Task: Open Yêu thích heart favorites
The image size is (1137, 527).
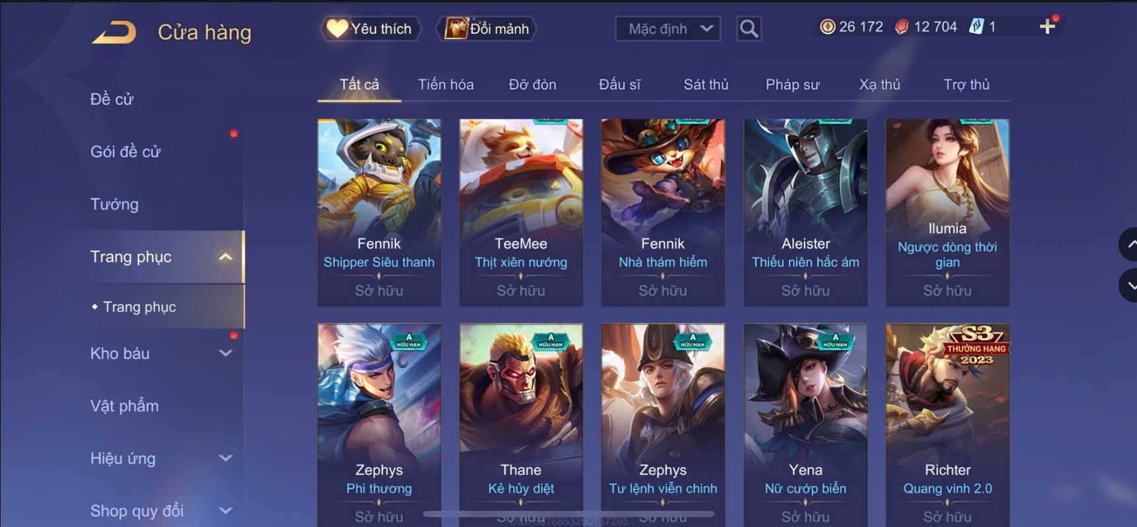Action: [x=371, y=28]
